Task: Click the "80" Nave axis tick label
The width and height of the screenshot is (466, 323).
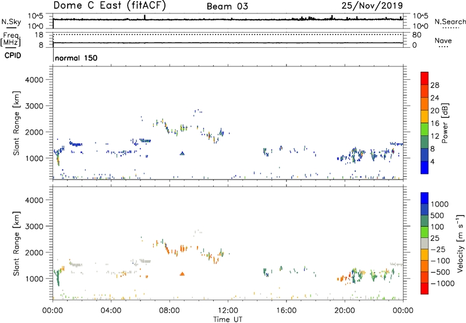Action: (416, 35)
